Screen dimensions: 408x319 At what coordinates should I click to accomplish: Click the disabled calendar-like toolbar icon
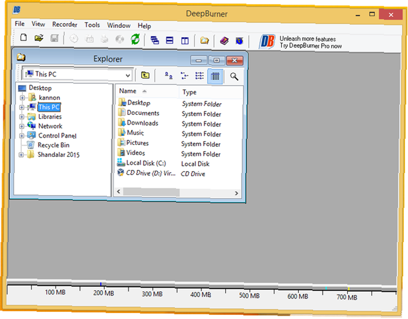(x=89, y=39)
